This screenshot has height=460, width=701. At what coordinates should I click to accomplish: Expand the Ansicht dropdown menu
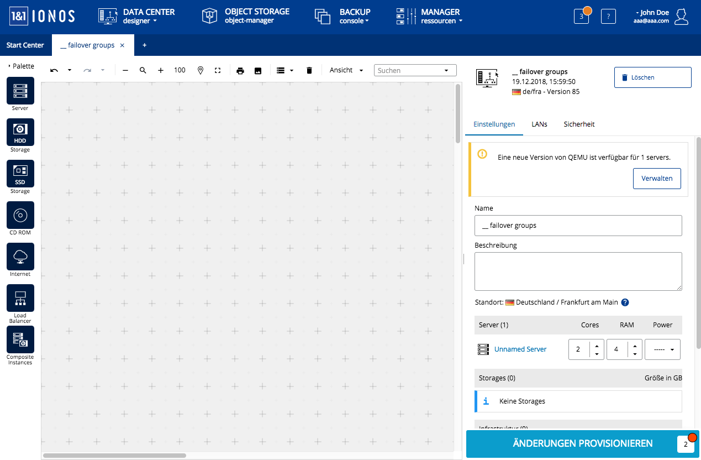tap(347, 70)
